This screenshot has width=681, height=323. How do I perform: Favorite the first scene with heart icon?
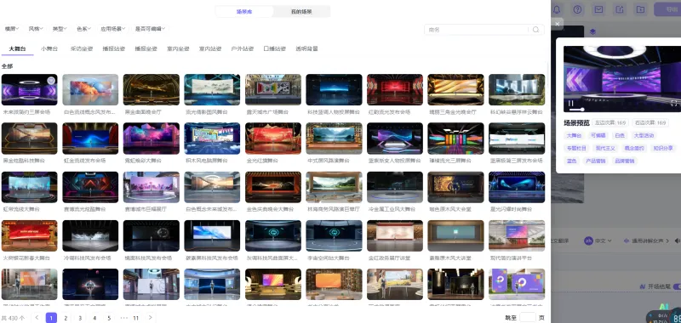coord(51,80)
